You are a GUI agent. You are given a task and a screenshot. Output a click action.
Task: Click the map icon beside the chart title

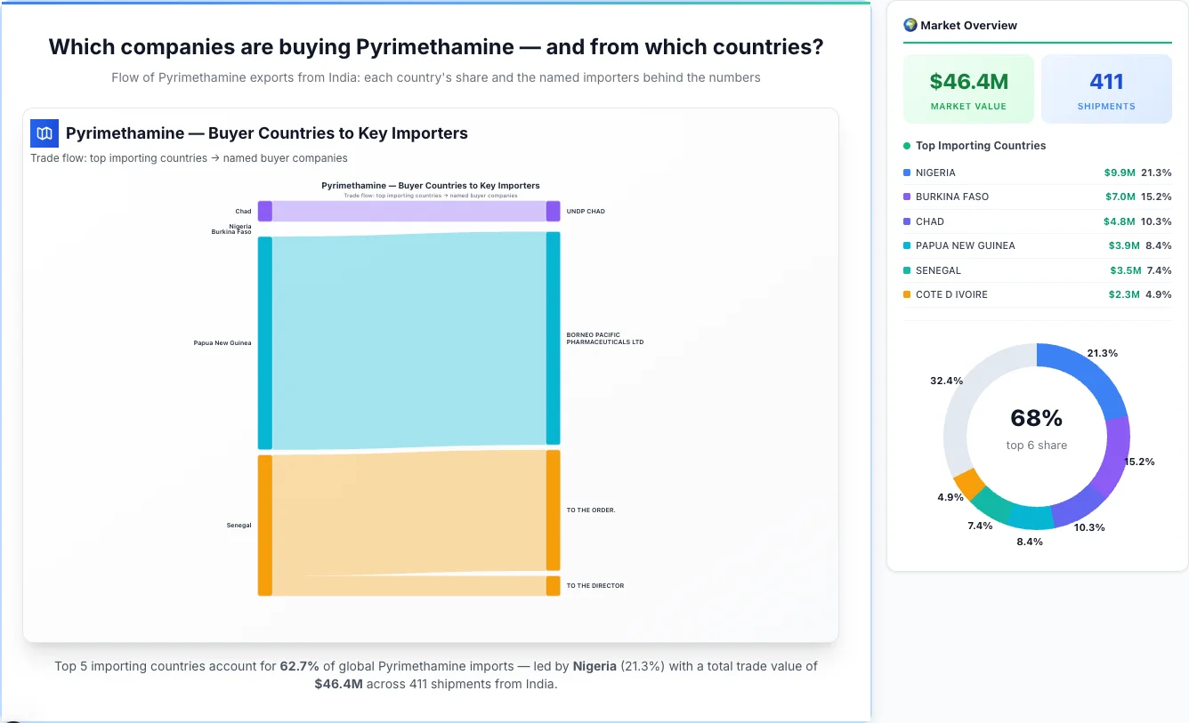(44, 133)
